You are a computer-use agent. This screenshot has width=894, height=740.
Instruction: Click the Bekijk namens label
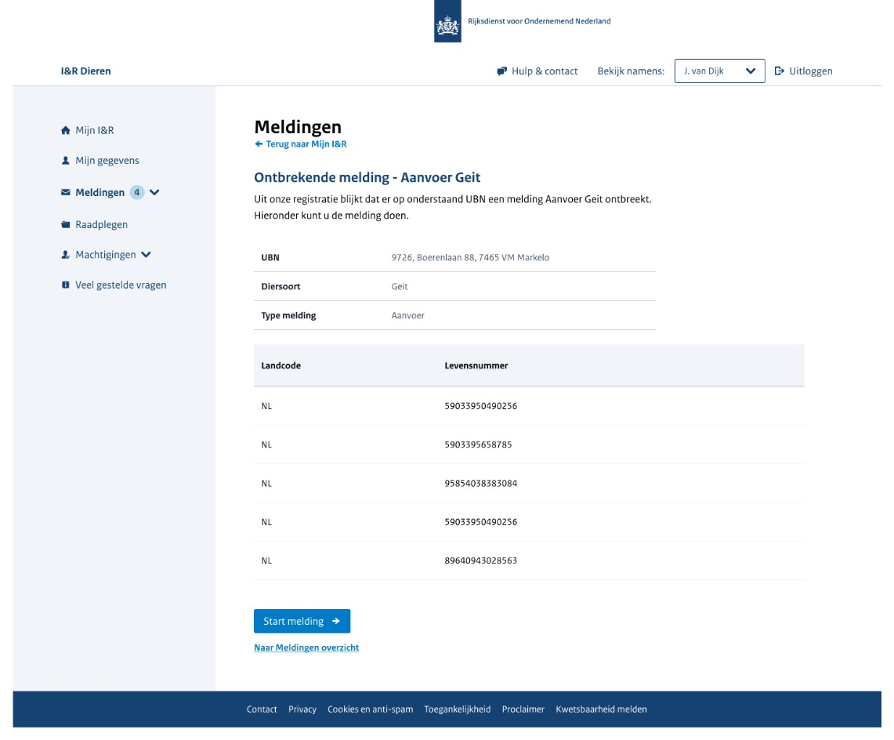pos(631,71)
